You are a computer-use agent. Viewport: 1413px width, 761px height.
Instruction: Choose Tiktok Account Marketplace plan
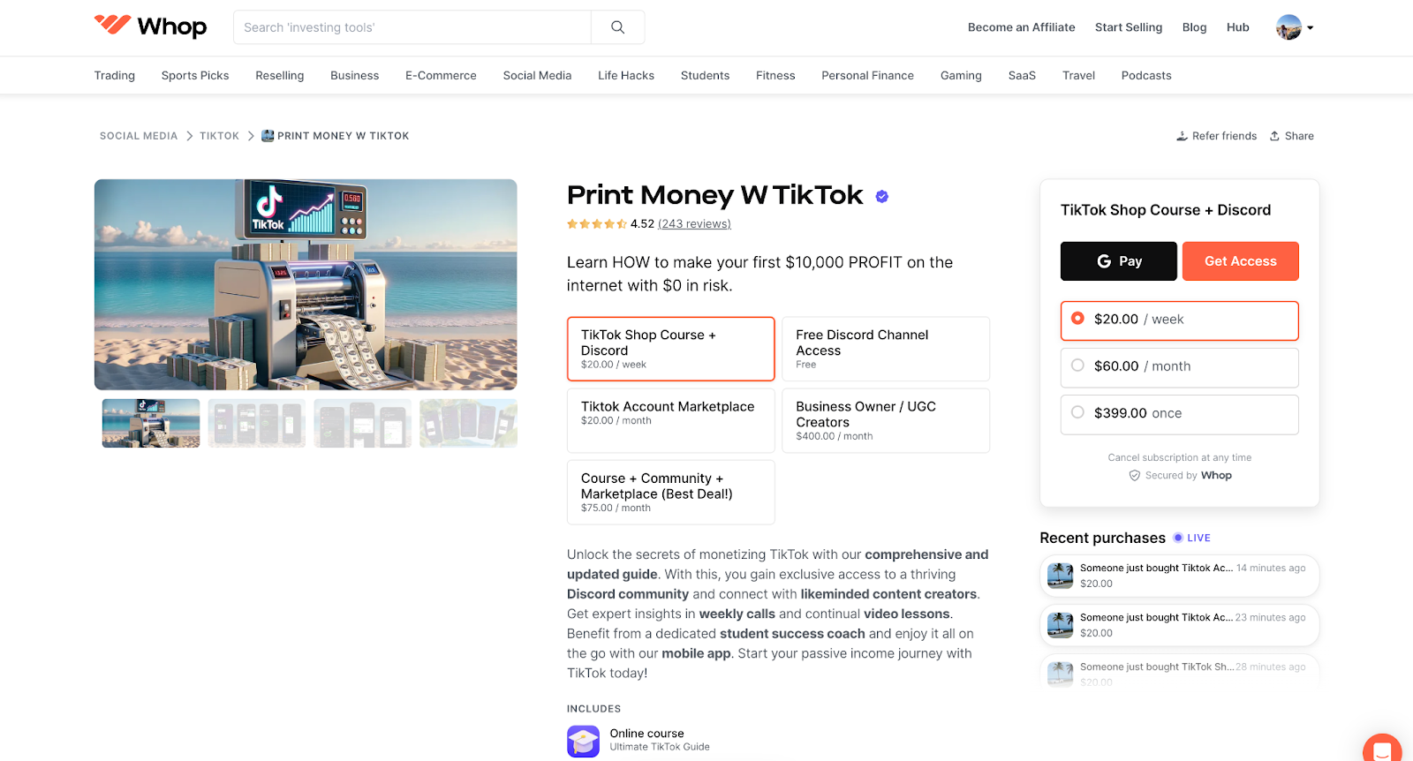click(x=671, y=420)
